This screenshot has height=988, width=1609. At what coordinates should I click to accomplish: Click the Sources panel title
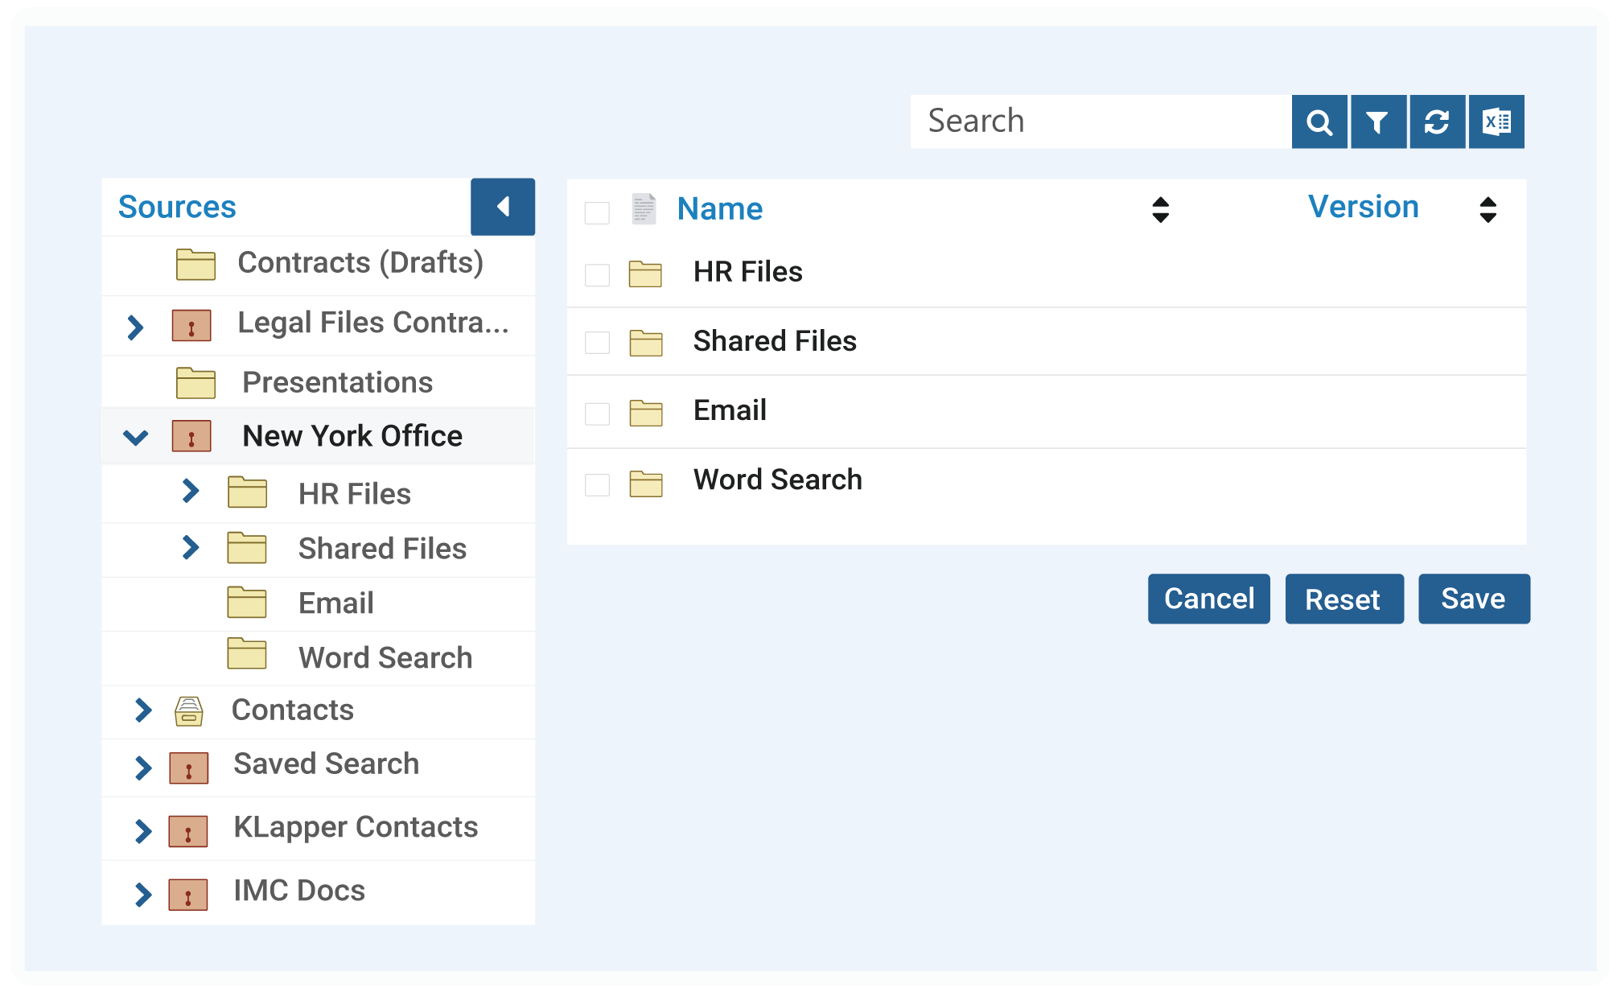pos(177,207)
